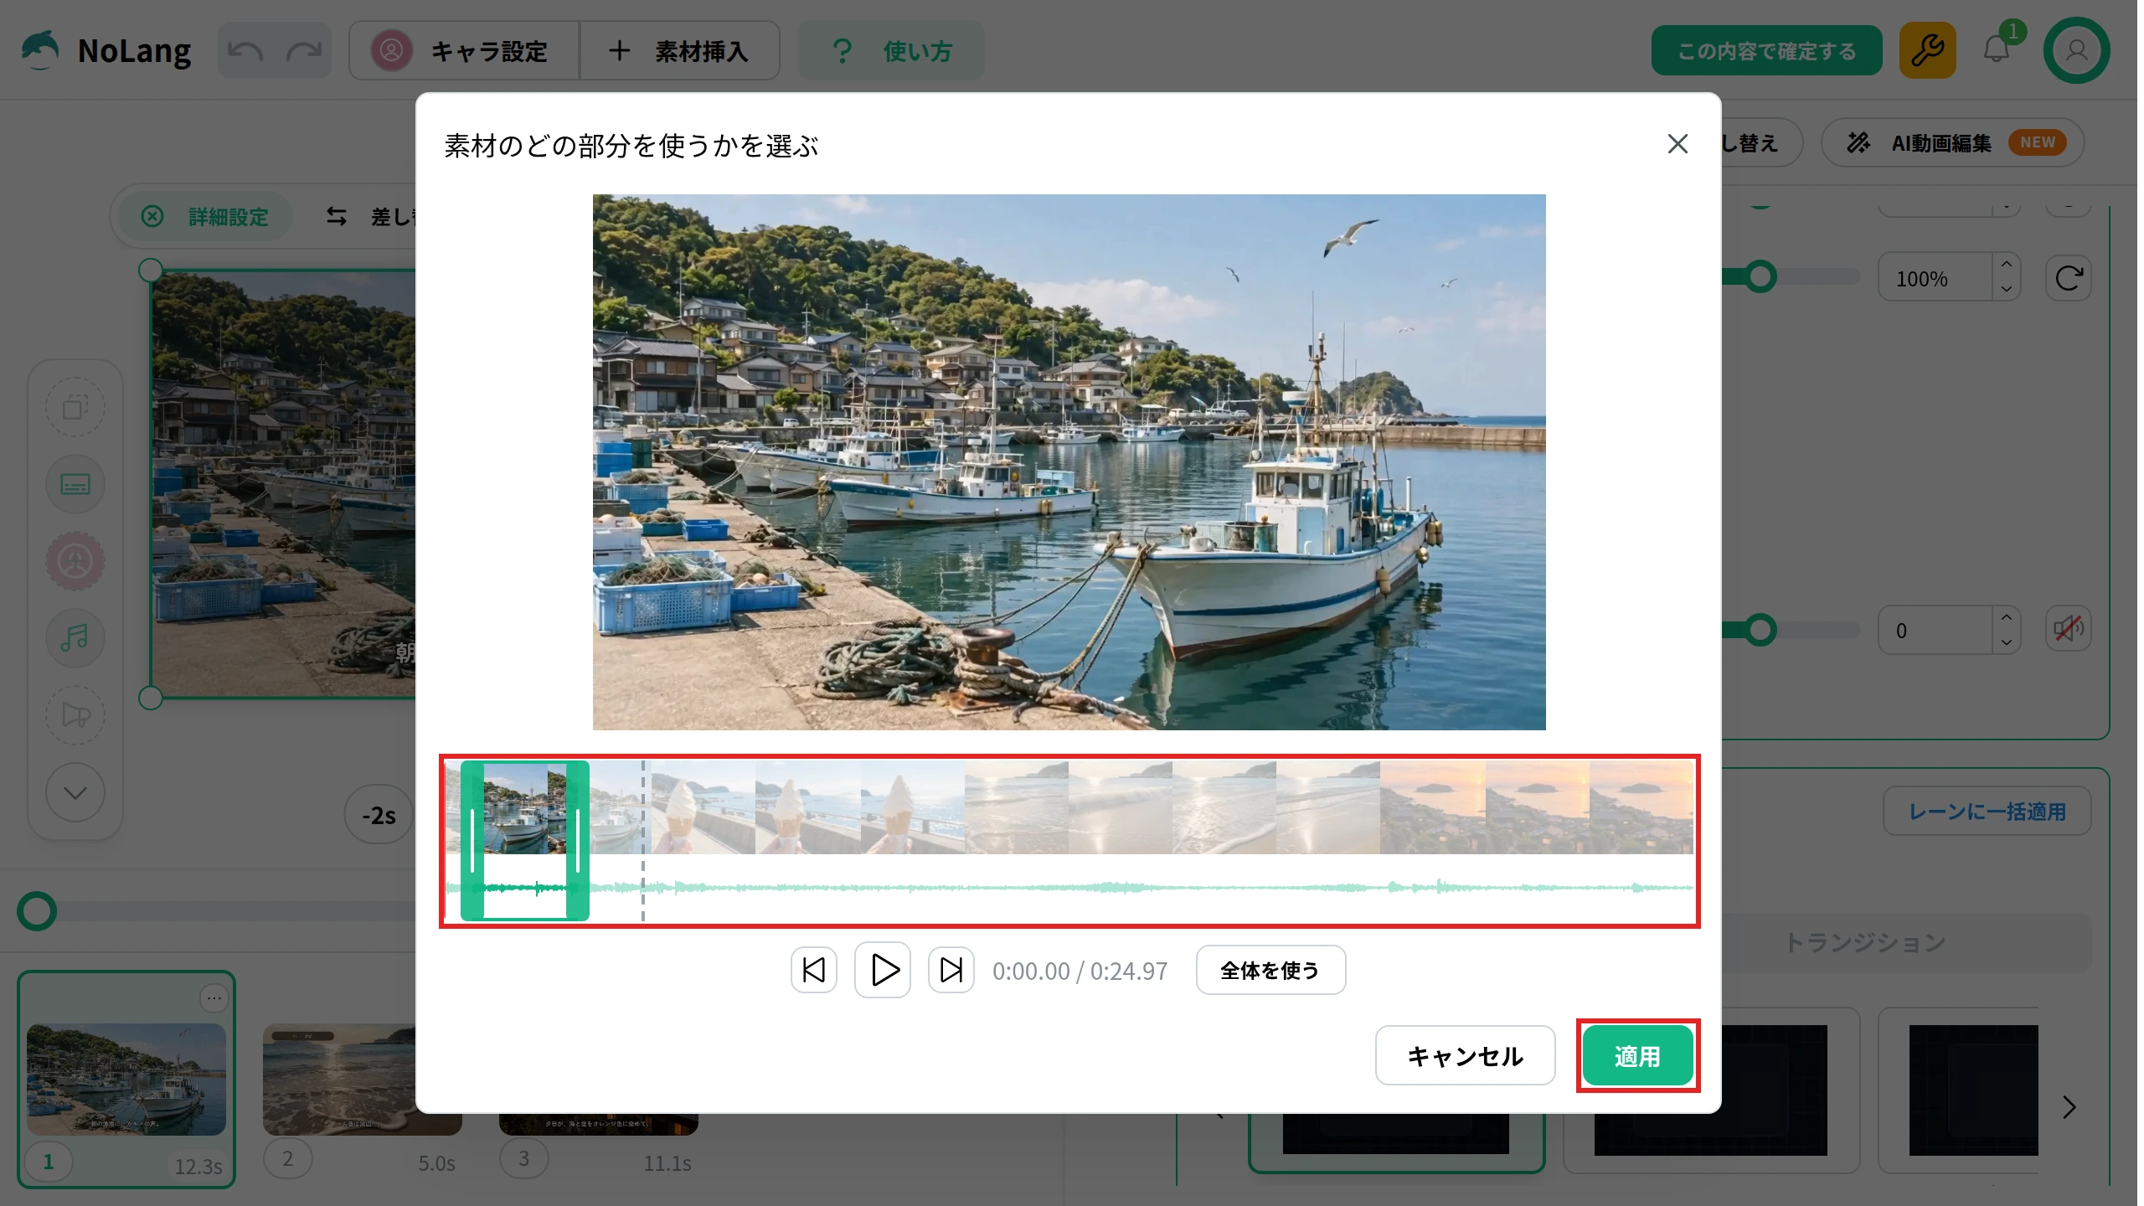
Task: Close the clip selection dialog
Action: (x=1678, y=144)
